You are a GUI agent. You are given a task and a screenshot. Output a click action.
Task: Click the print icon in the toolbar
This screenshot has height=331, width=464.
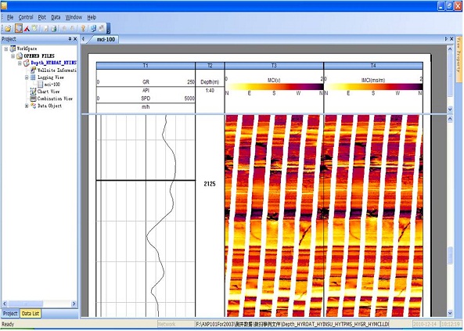(53, 28)
